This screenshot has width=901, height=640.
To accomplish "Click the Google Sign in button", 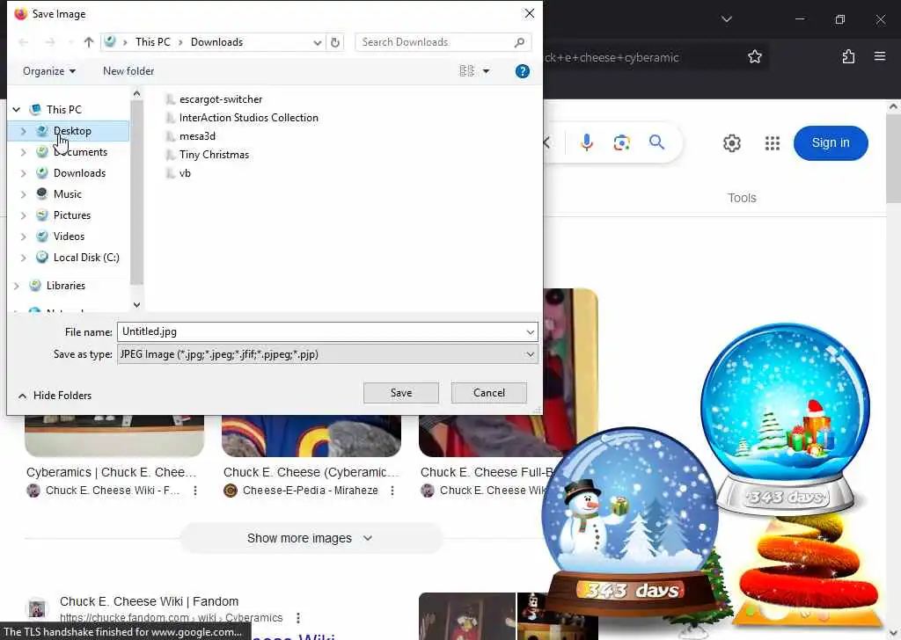I will (831, 143).
